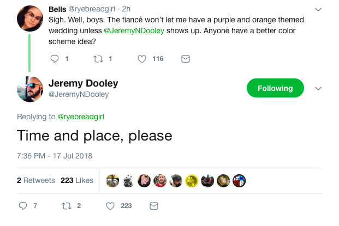The height and width of the screenshot is (226, 339).
Task: Click the first liker avatar thumbnail
Action: 112,181
